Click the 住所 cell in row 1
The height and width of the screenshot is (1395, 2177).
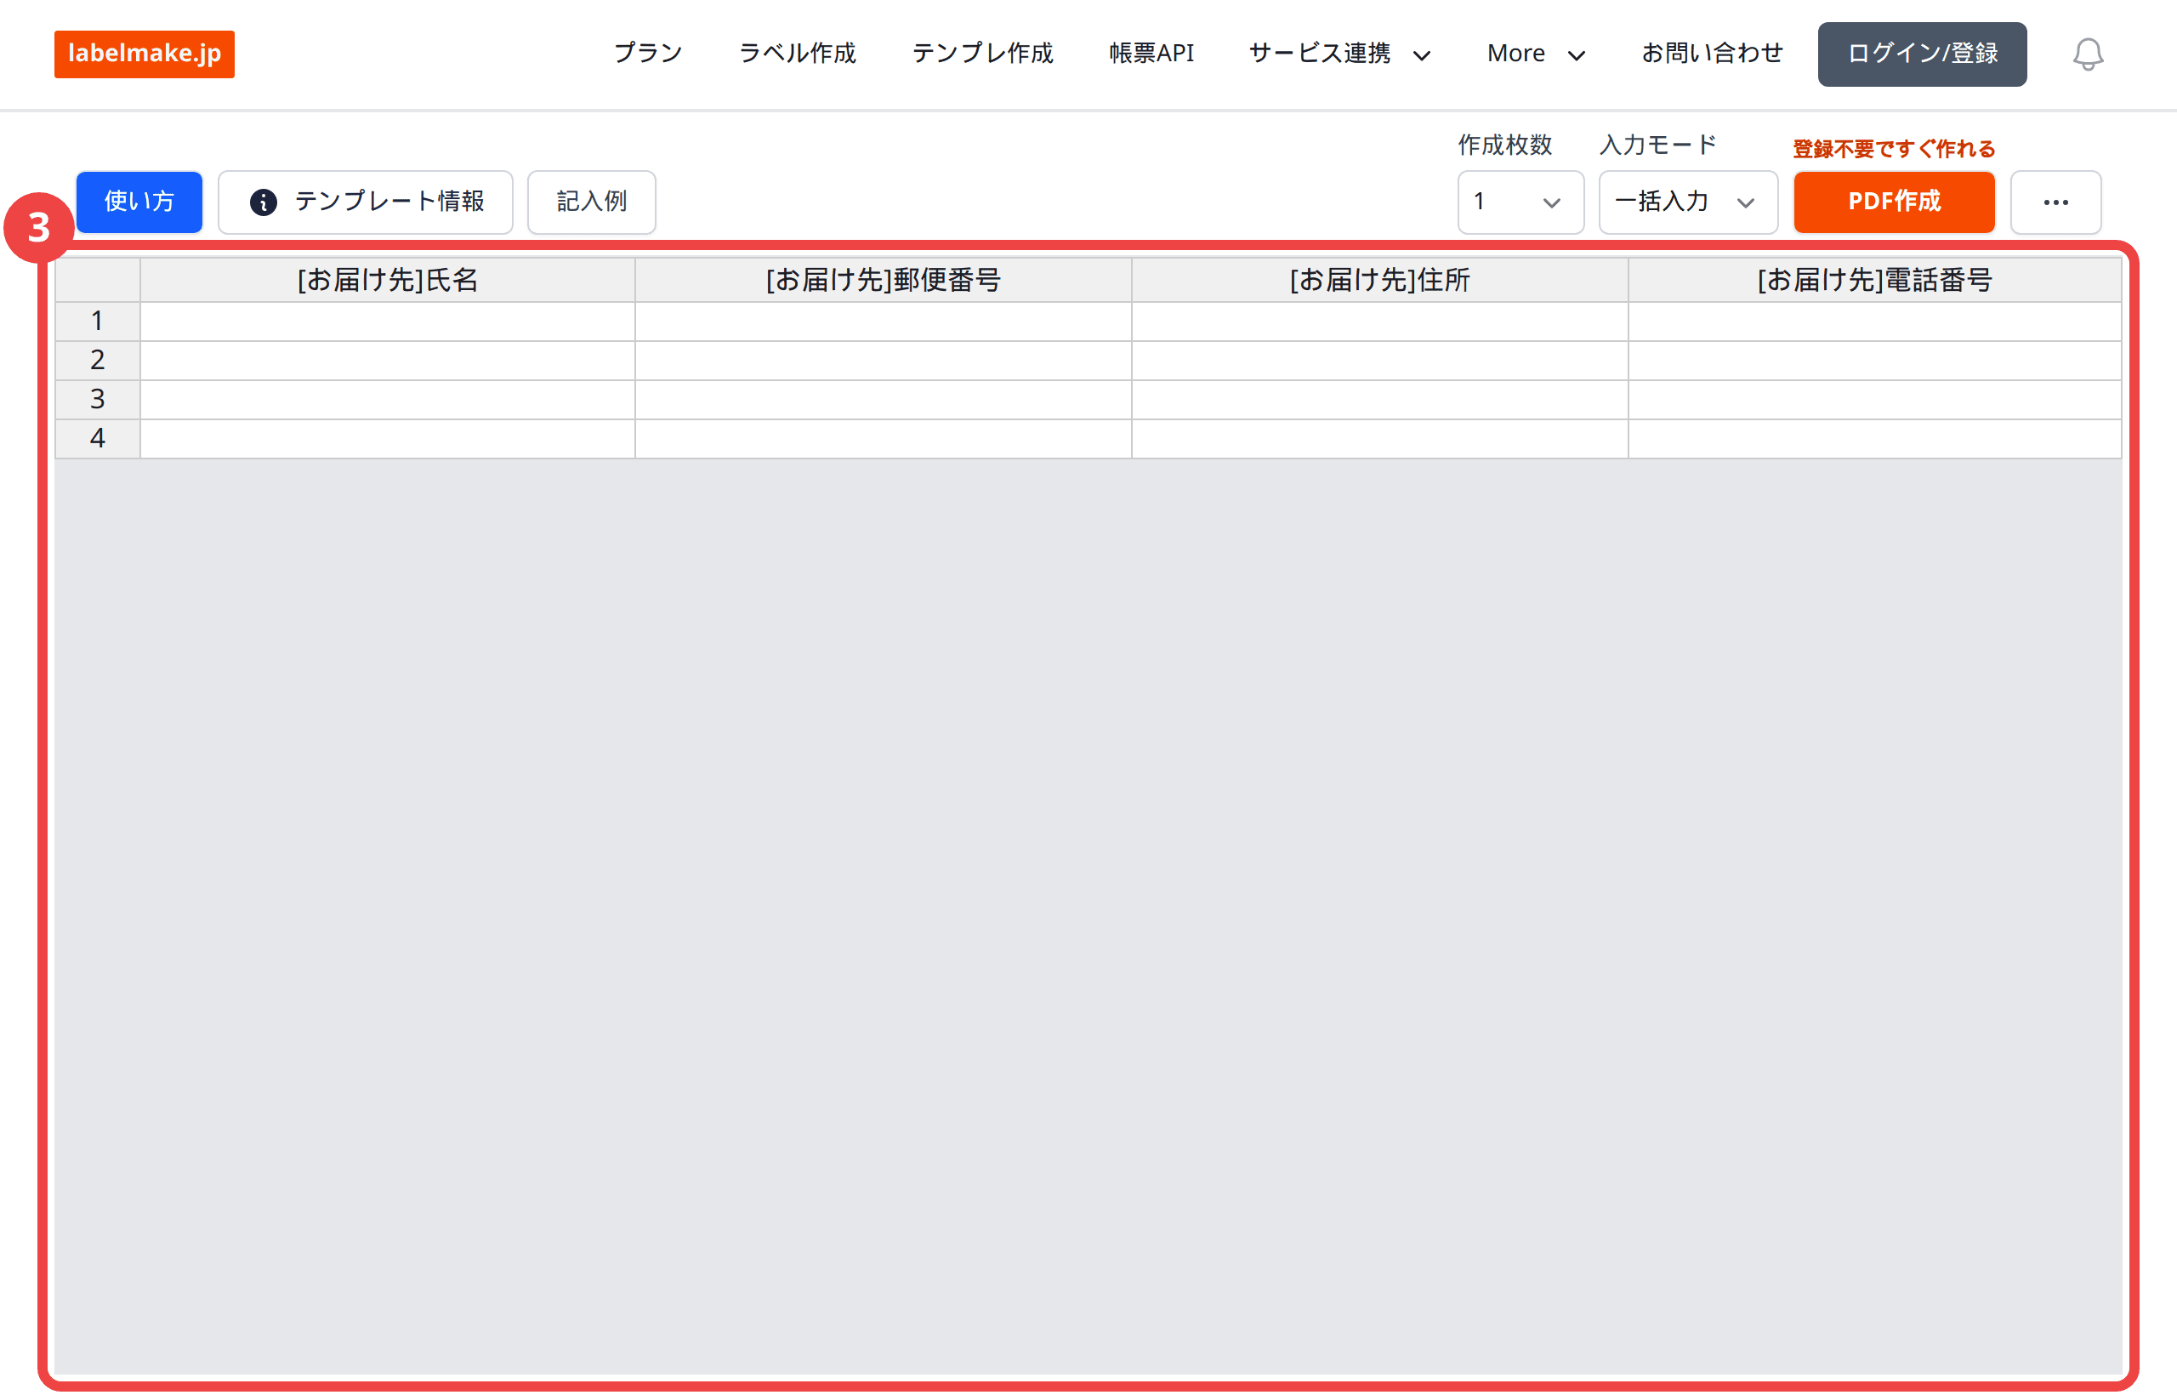tap(1379, 321)
